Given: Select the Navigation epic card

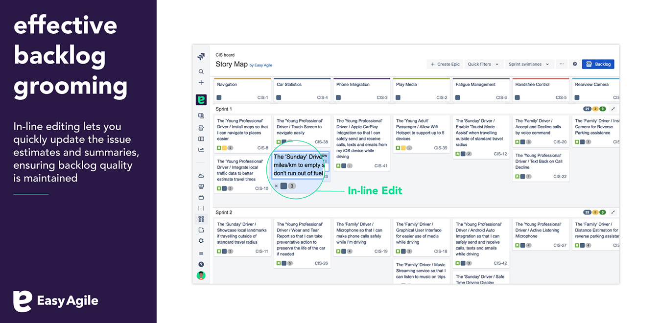Looking at the screenshot, I should [242, 90].
